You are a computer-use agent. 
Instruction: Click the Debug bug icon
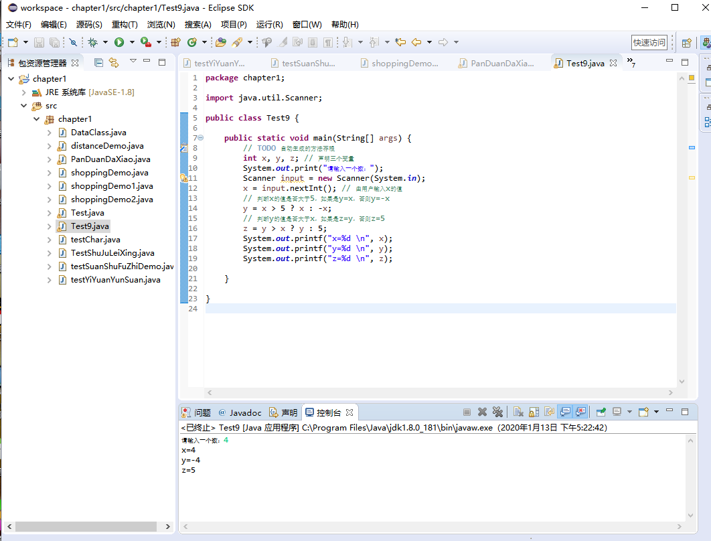[x=92, y=42]
